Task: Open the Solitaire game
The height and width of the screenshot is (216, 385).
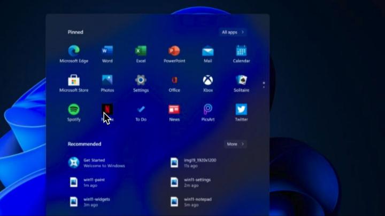Action: pos(241,84)
